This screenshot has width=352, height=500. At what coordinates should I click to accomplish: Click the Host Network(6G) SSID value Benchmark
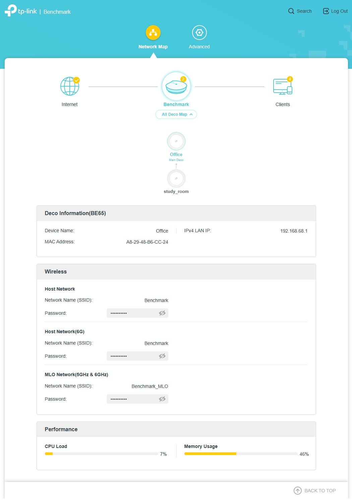156,343
